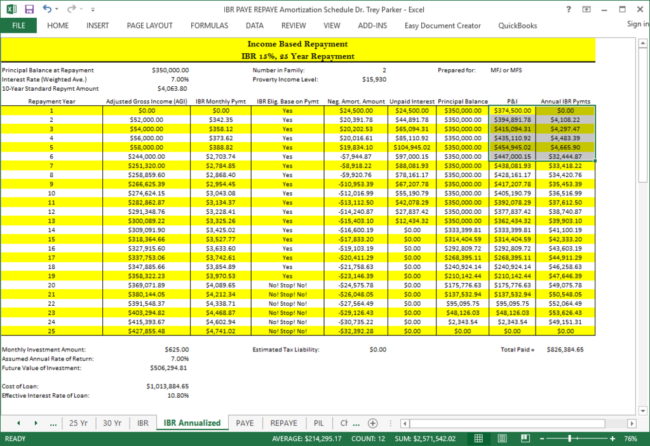Switch to Page Break Preview icon
Image resolution: width=650 pixels, height=446 pixels.
tap(525, 438)
